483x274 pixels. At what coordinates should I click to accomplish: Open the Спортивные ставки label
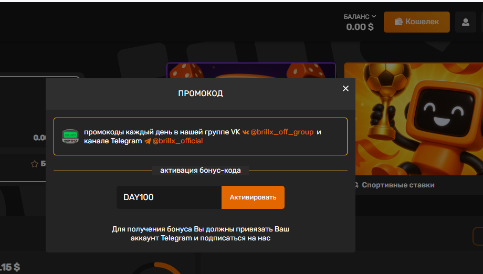pos(398,185)
